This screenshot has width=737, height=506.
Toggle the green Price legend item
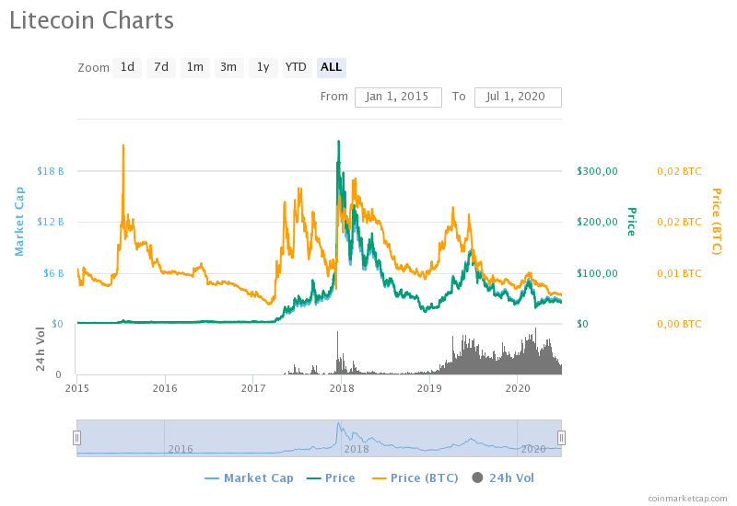[x=331, y=477]
